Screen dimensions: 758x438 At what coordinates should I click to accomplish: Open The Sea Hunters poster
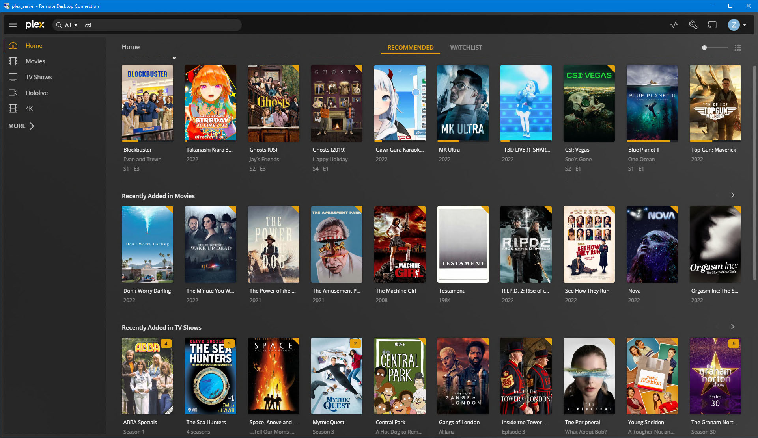coord(211,376)
